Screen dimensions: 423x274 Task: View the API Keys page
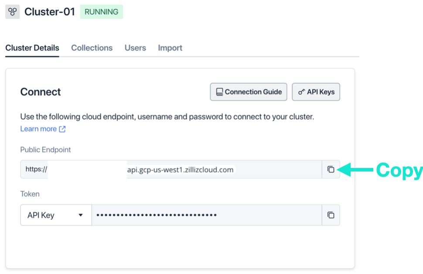(x=316, y=92)
